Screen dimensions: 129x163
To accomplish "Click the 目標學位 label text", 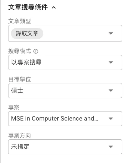I will (x=19, y=79).
